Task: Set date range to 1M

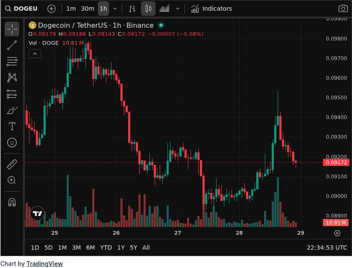Action: pos(63,247)
